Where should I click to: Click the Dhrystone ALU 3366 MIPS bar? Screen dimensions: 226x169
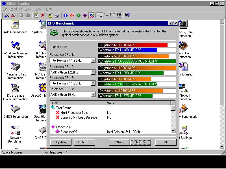click(137, 68)
